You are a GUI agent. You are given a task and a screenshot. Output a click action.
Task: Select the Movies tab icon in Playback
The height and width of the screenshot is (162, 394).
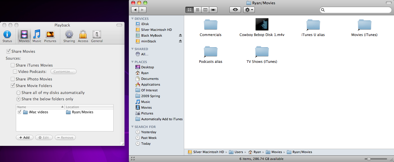point(24,37)
